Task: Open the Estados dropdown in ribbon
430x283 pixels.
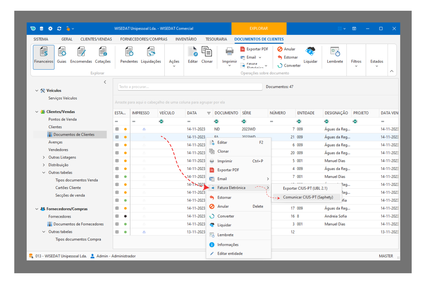Action: pos(377,63)
